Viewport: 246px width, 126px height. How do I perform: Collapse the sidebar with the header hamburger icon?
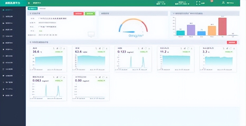point(29,3)
